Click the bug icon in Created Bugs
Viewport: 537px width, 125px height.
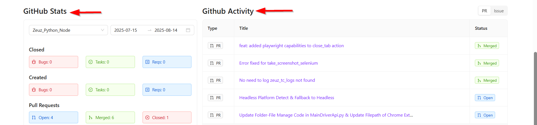click(x=34, y=90)
